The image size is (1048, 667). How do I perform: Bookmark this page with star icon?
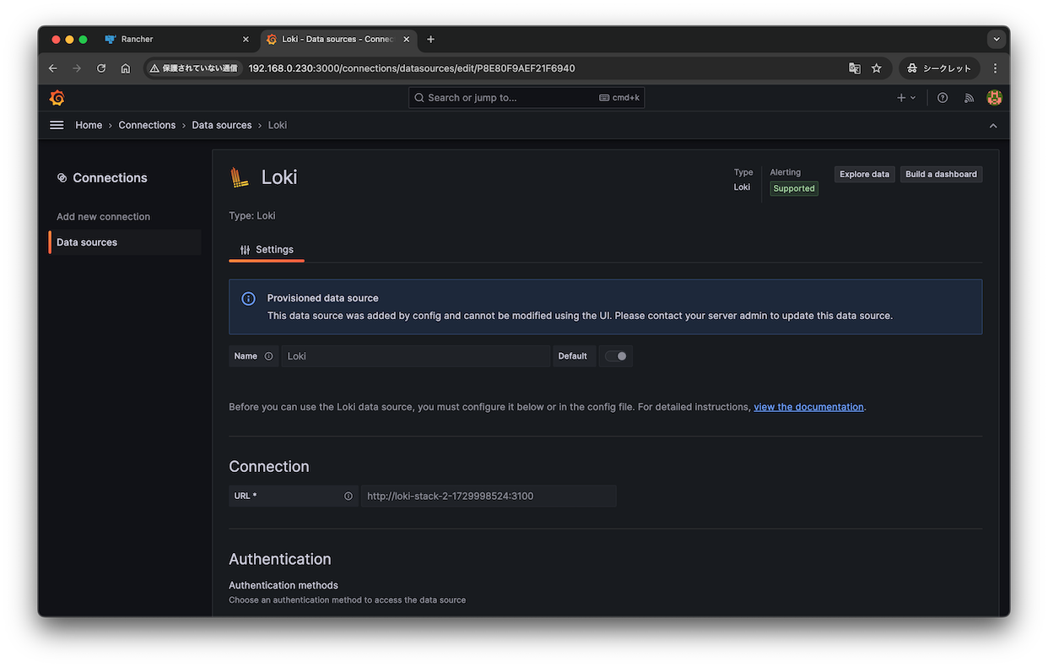pyautogui.click(x=876, y=68)
